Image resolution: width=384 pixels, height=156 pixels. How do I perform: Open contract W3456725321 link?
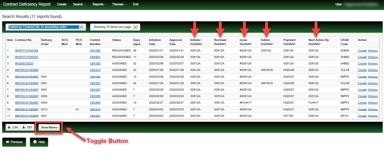pyautogui.click(x=24, y=64)
